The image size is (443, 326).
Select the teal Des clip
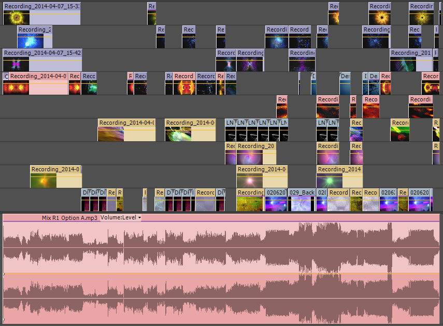(345, 76)
